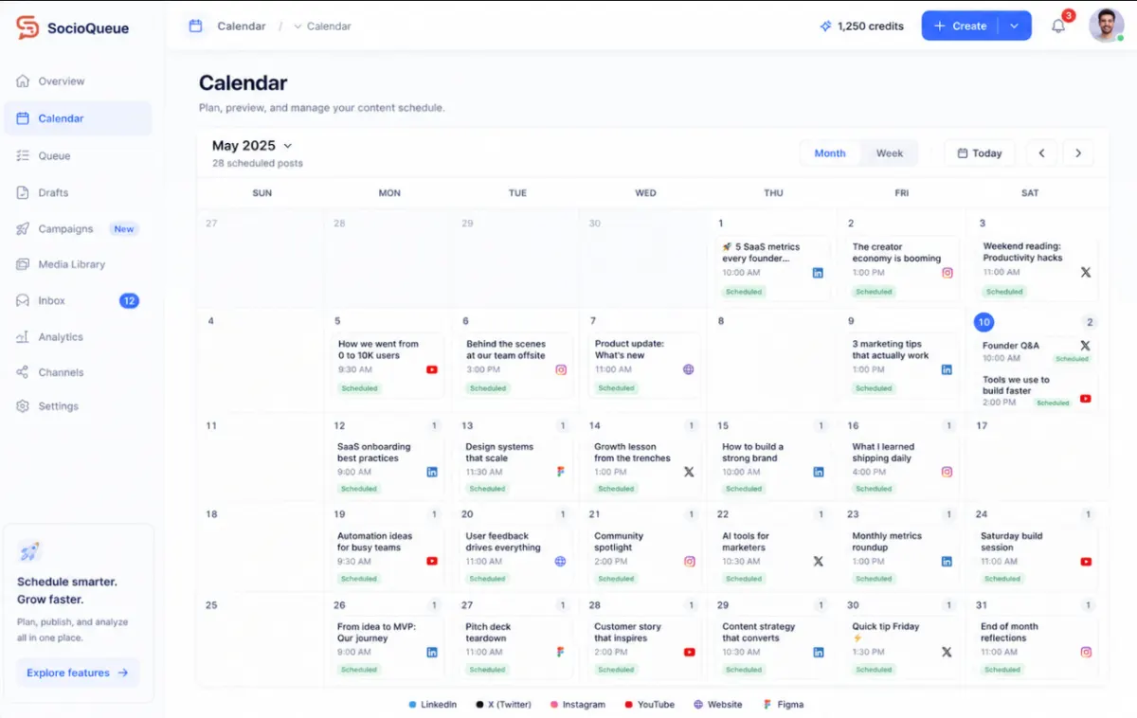The width and height of the screenshot is (1137, 718).
Task: Open Analytics in sidebar
Action: click(x=78, y=336)
